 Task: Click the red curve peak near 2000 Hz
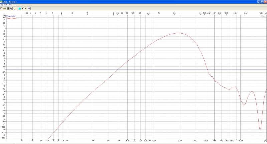pyautogui.click(x=179, y=33)
